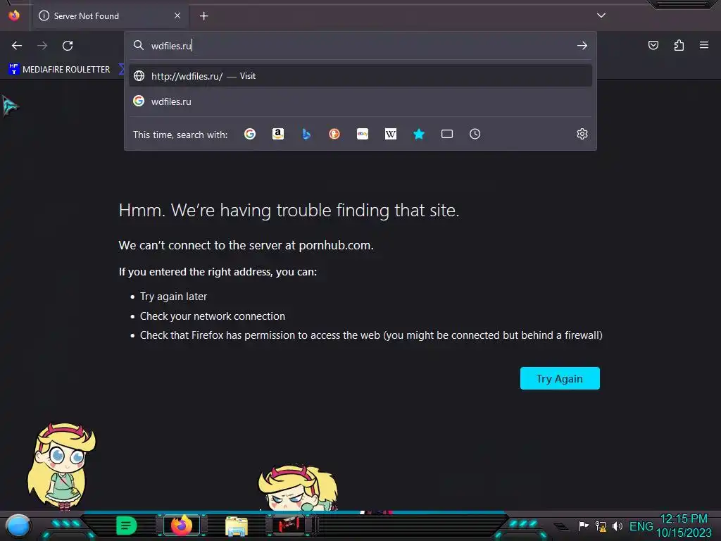Image resolution: width=721 pixels, height=541 pixels.
Task: Visit http://wdfiles.ru/ suggestion
Action: click(360, 76)
